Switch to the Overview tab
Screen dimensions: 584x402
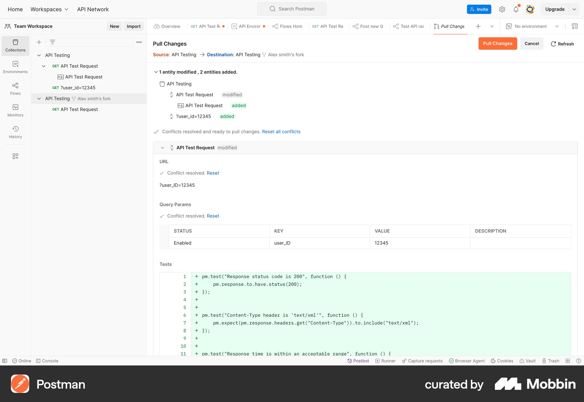pos(167,26)
